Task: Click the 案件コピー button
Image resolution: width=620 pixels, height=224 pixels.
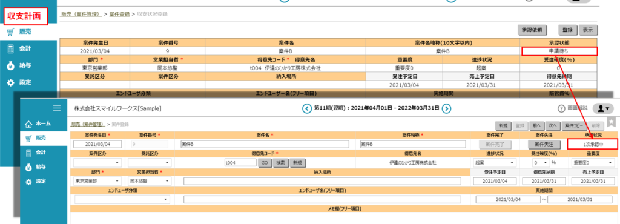Action: tap(574, 126)
